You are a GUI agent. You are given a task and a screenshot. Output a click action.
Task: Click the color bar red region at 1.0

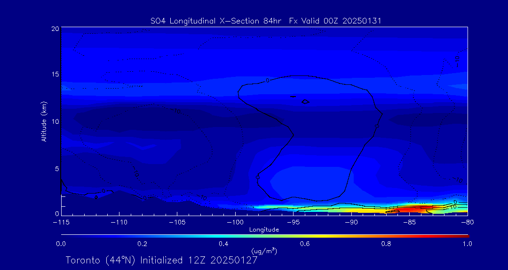click(x=468, y=236)
